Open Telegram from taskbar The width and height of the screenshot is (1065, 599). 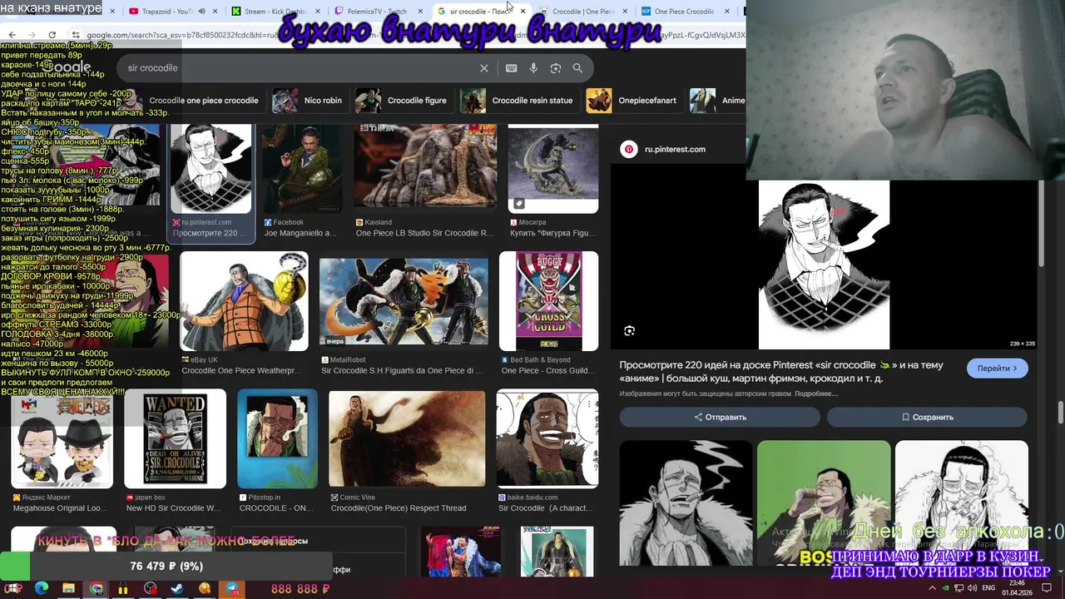pyautogui.click(x=232, y=588)
